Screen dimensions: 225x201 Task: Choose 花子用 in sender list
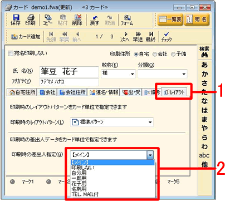[x=113, y=184]
